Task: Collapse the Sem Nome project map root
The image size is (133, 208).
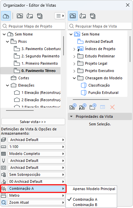Action: pos(4,35)
